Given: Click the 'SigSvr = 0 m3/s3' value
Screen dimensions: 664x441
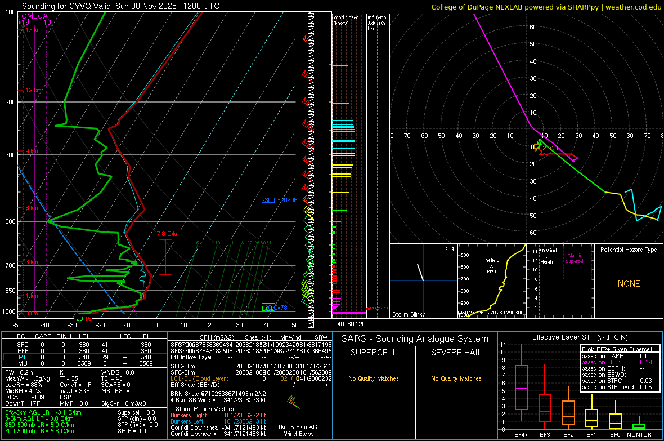Looking at the screenshot, I should (124, 404).
